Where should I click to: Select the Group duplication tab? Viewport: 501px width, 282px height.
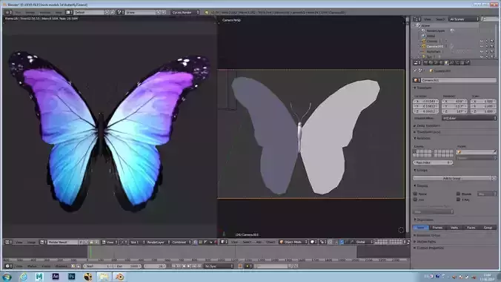pos(488,228)
